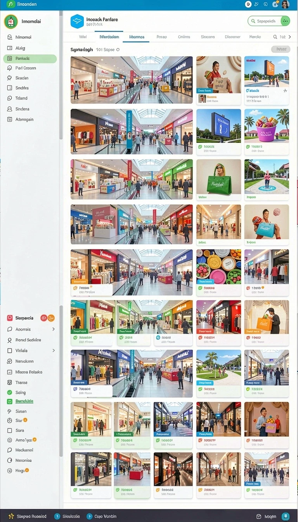
Task: Open the underlined Bvenolülie link
Action: click(x=24, y=402)
